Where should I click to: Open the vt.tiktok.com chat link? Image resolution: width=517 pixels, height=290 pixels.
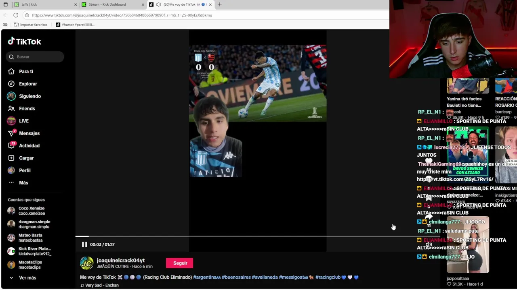(455, 179)
